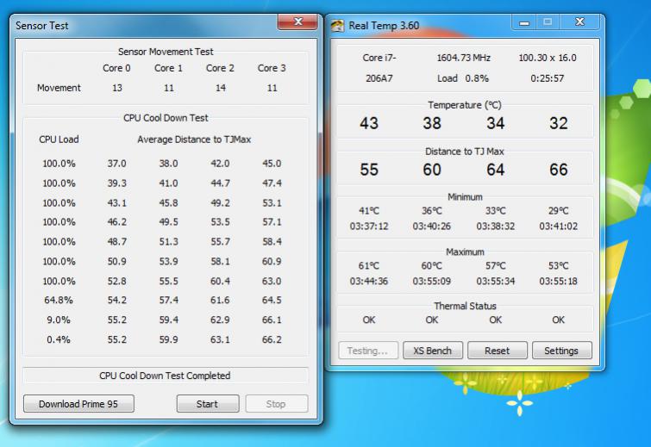Click Distance to TJ Max value 60

tap(432, 170)
